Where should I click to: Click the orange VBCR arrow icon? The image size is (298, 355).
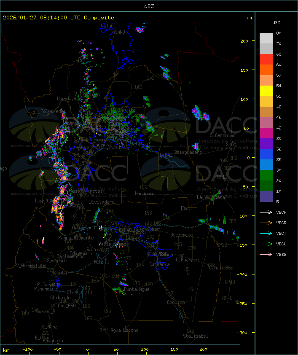click(266, 223)
